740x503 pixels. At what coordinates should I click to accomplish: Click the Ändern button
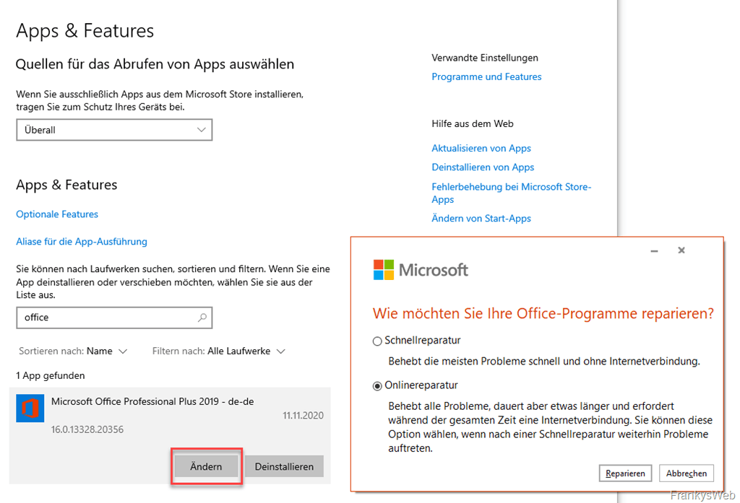point(206,466)
